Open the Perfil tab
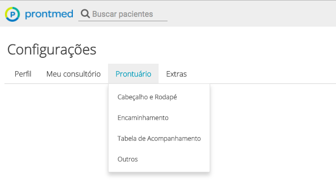Viewport: 336px width, 193px height. pyautogui.click(x=23, y=74)
